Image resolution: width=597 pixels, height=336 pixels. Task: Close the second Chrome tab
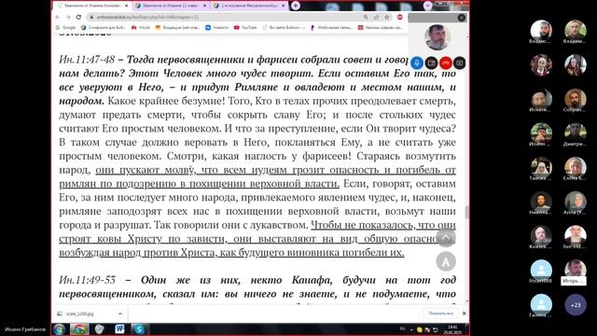click(x=205, y=6)
